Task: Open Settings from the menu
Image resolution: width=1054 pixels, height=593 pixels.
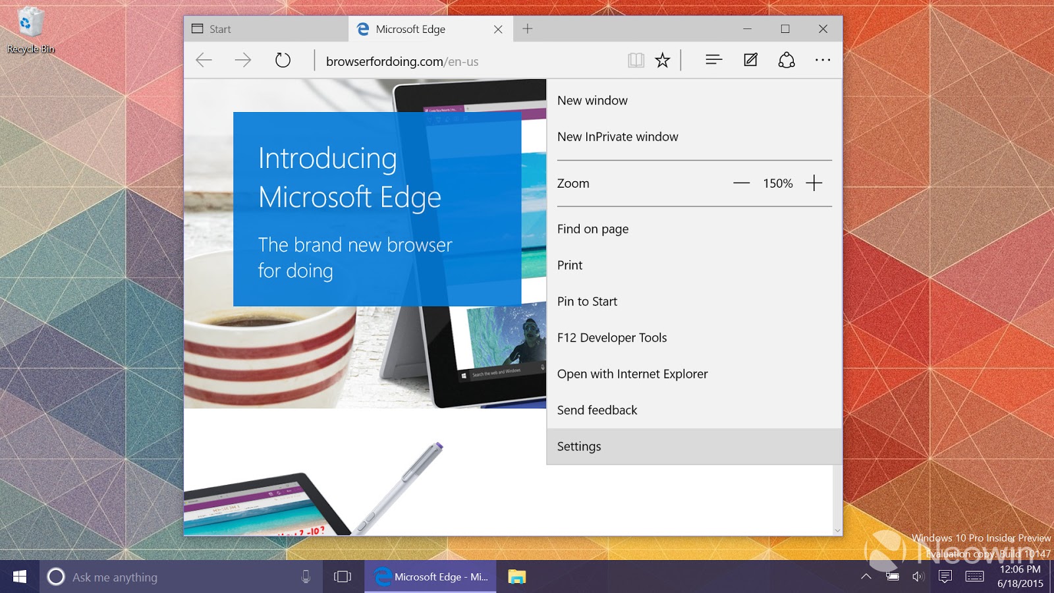Action: pos(694,447)
